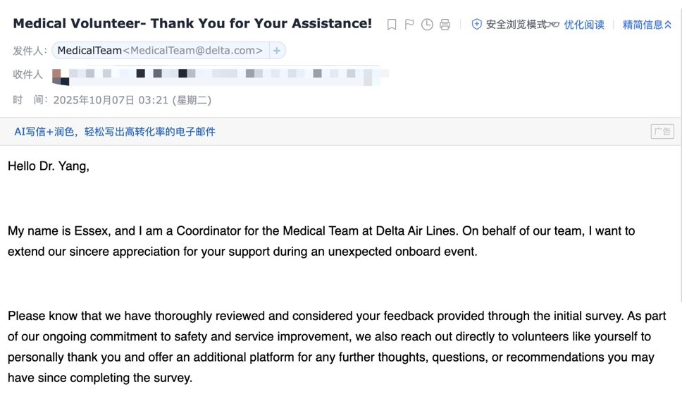Open the AI写信+润色 promotional link
682x406 pixels.
tap(115, 132)
